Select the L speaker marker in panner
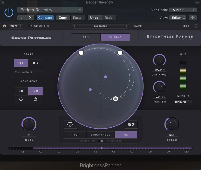Viewport: 201px width, 170px height. click(x=90, y=90)
